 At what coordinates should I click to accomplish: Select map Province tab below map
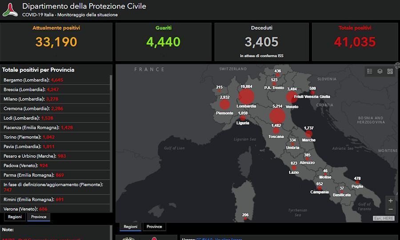tap(154, 227)
